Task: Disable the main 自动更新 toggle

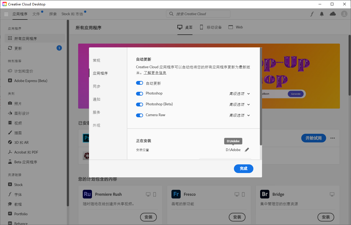Action: [140, 83]
